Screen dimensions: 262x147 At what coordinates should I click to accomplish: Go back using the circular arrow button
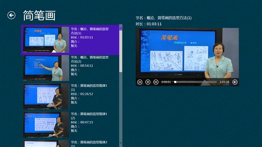(12, 15)
